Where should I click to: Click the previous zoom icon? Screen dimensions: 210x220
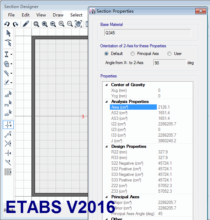tap(53, 24)
